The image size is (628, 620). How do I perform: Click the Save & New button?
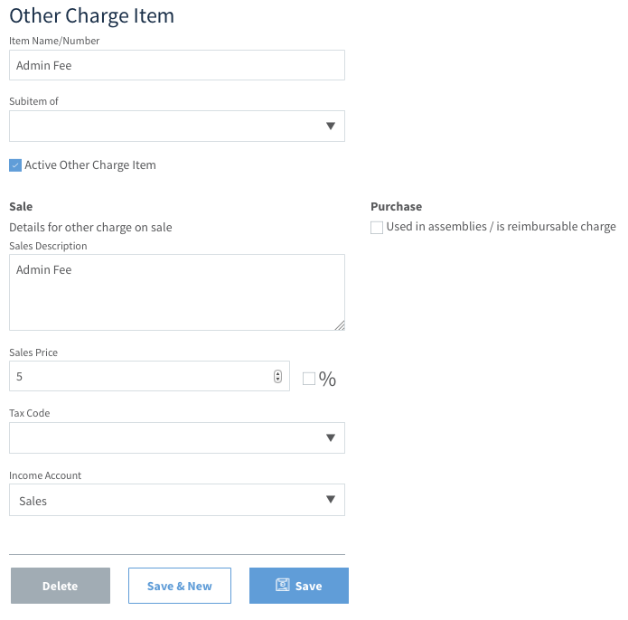180,585
